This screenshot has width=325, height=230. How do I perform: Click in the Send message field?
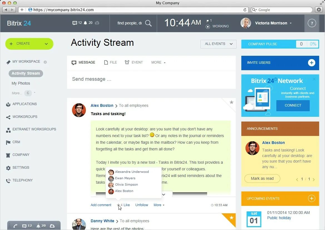tap(151, 79)
